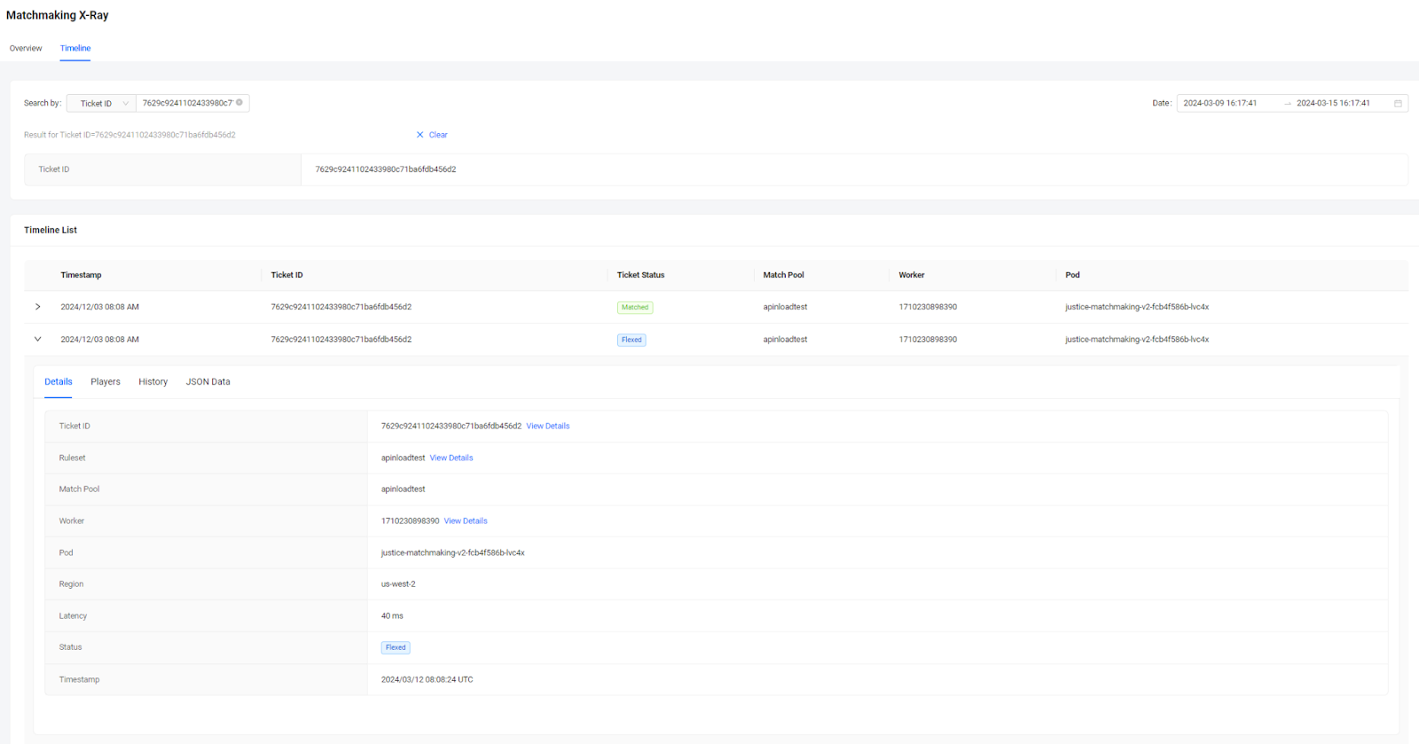
Task: Click the Match Pool column header
Action: 784,276
